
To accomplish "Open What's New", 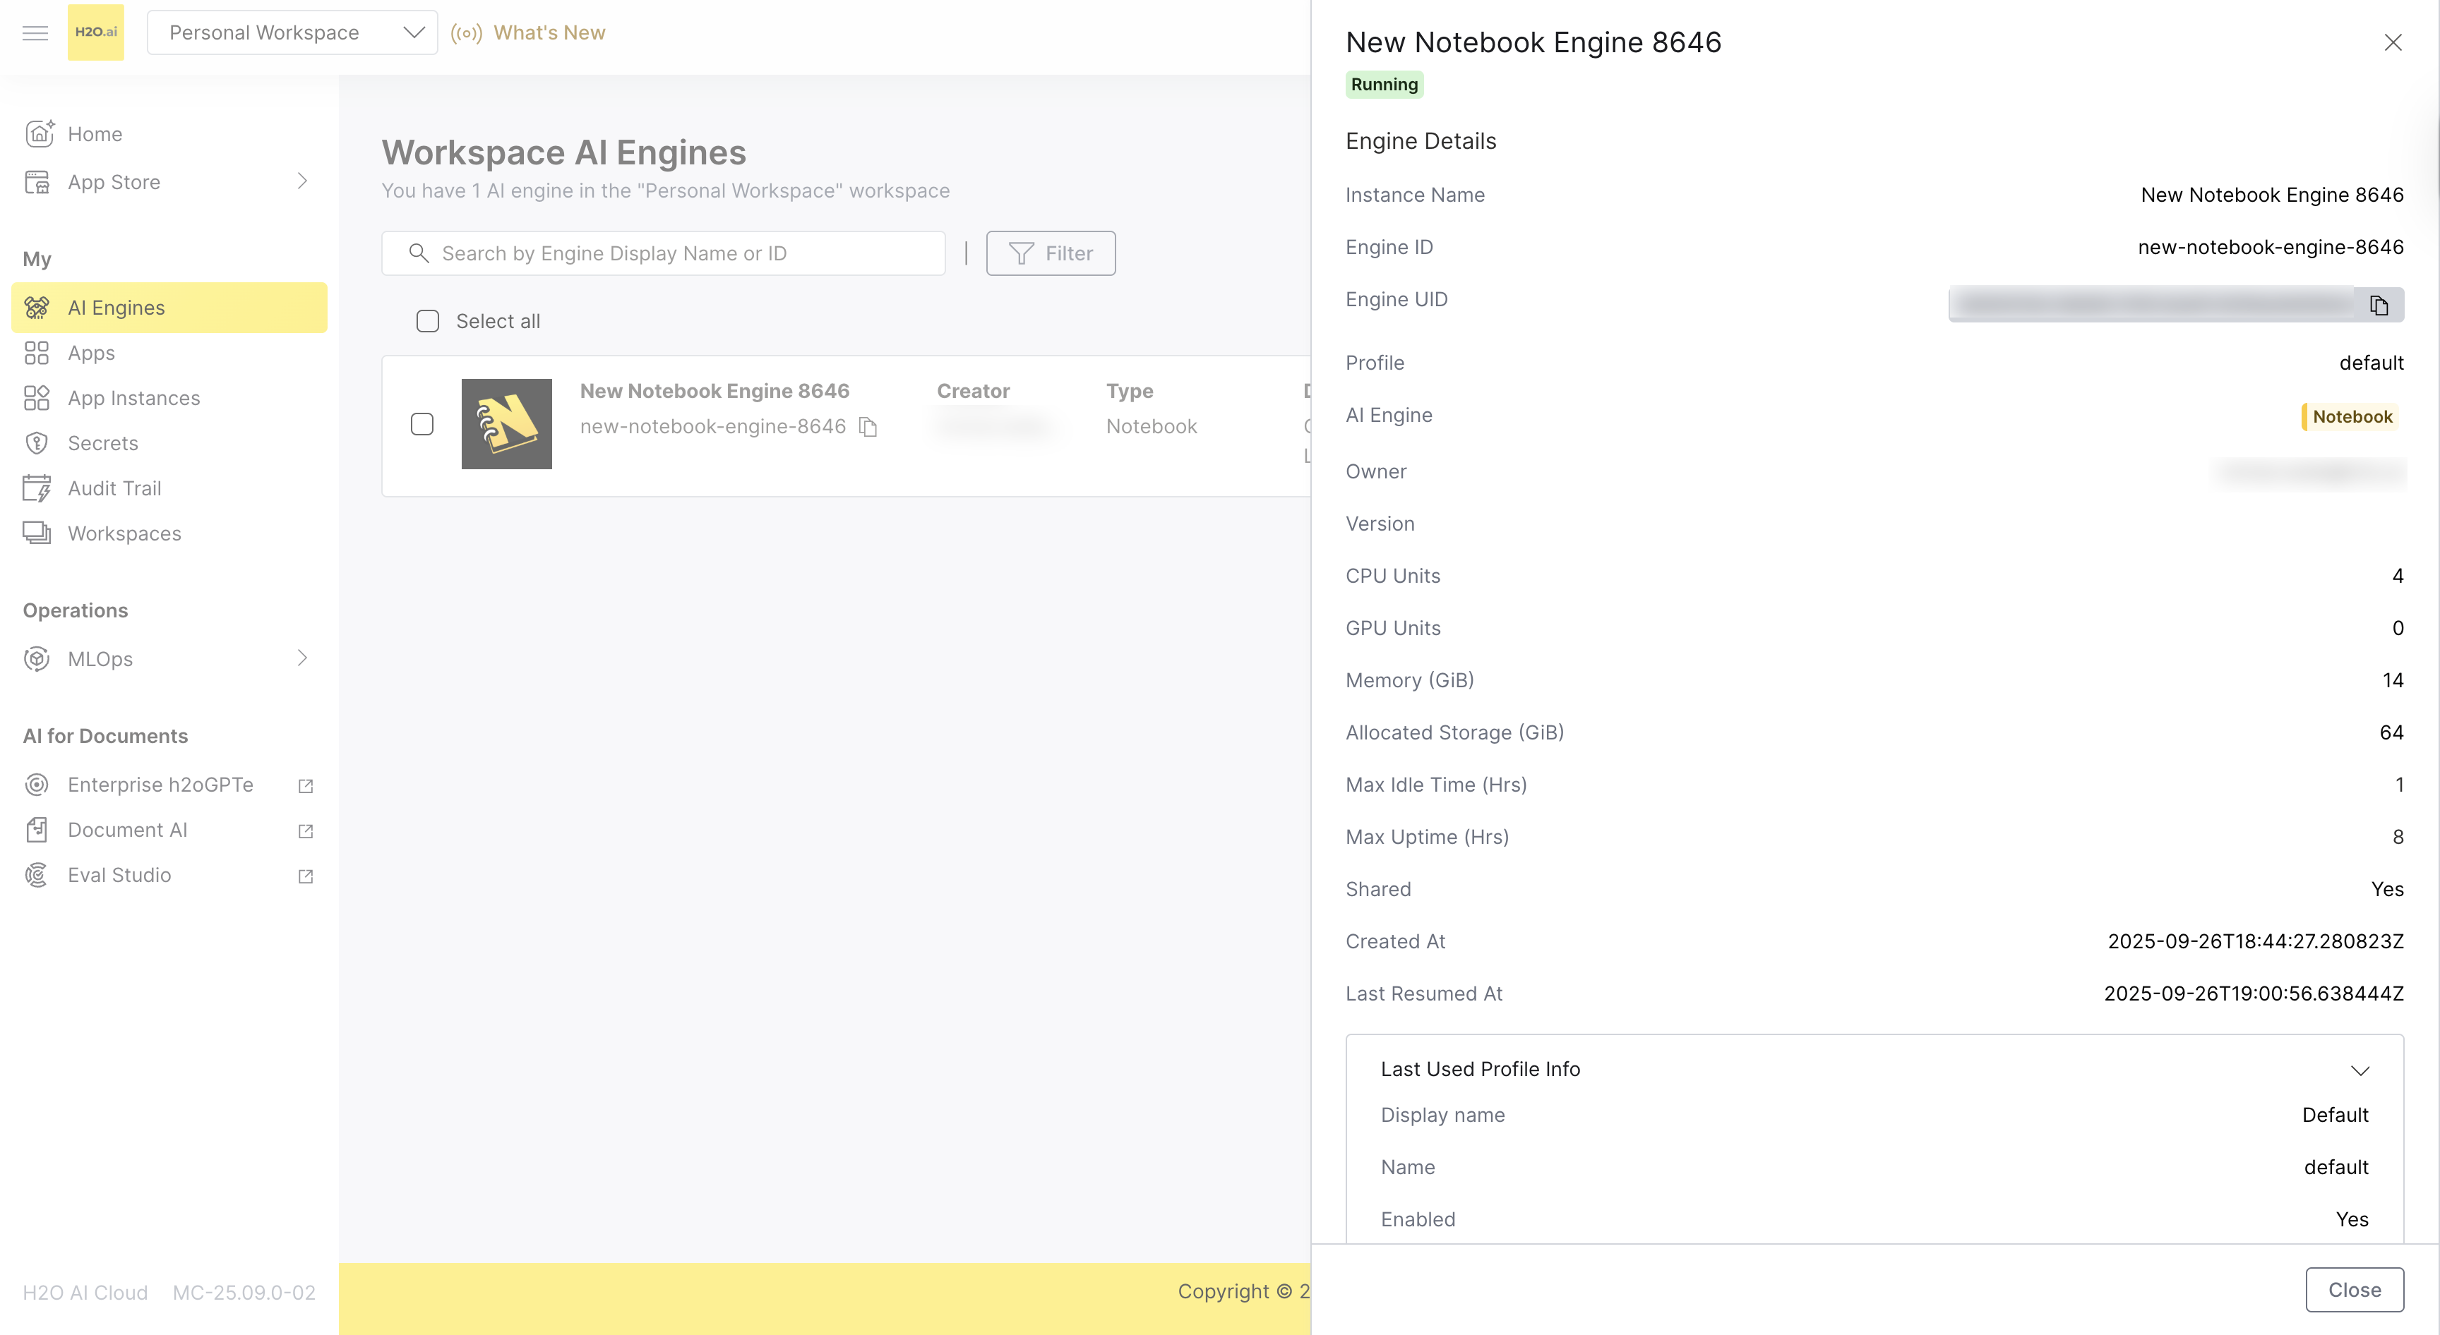I will pyautogui.click(x=550, y=31).
